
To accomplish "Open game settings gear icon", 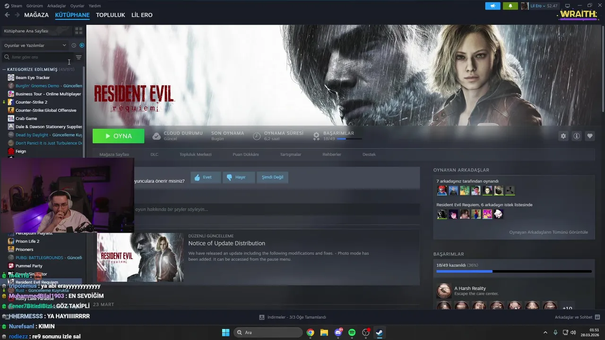I will tap(563, 136).
